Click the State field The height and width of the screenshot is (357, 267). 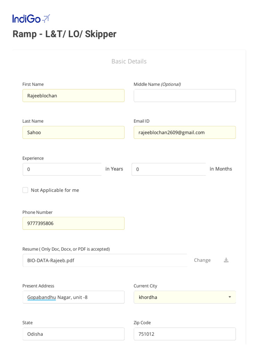tap(73, 334)
